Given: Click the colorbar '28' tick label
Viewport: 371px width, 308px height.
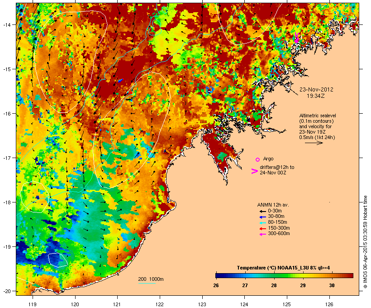Looking at the screenshot, I should click(274, 285).
